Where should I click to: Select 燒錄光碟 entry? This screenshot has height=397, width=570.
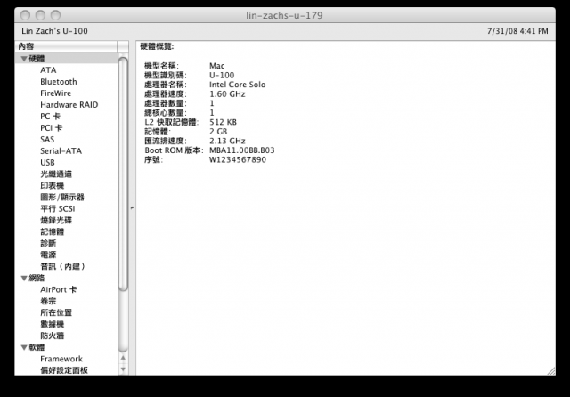(x=56, y=221)
